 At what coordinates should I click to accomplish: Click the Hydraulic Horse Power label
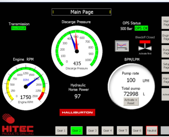point(79,87)
